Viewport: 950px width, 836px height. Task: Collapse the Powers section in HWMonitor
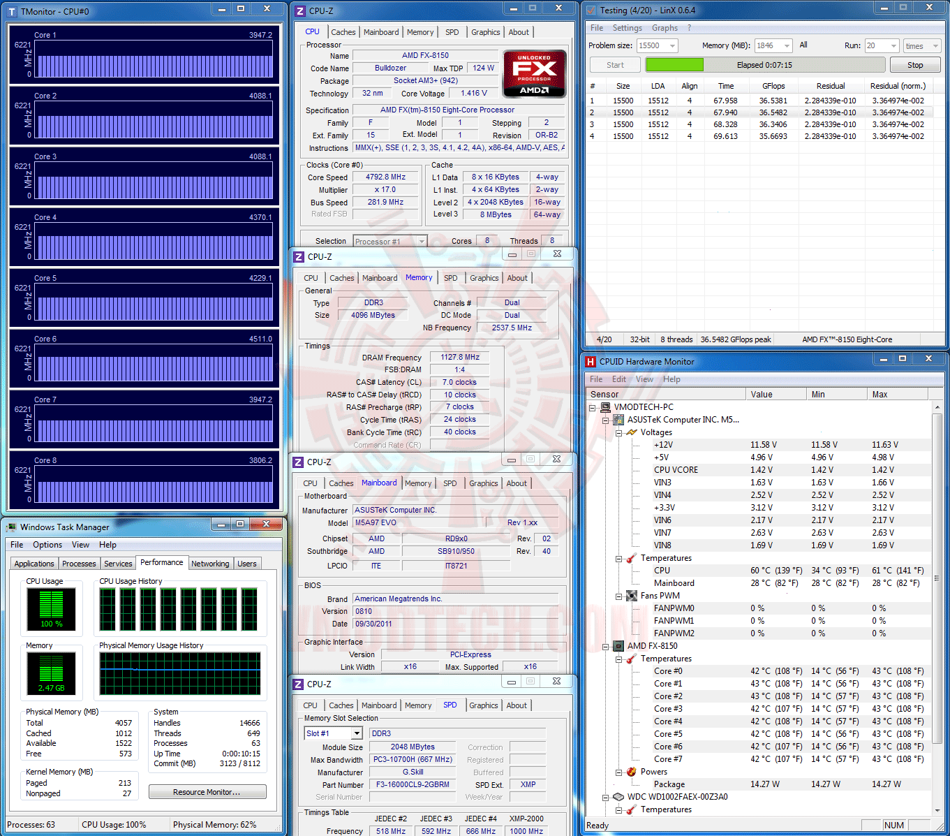pos(618,772)
